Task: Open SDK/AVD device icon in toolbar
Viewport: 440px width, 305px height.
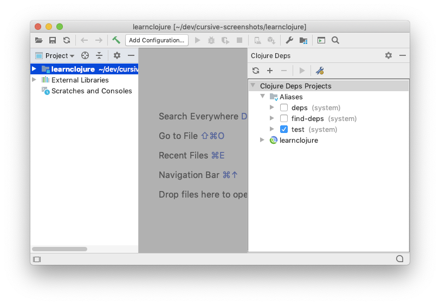Action: [257, 41]
